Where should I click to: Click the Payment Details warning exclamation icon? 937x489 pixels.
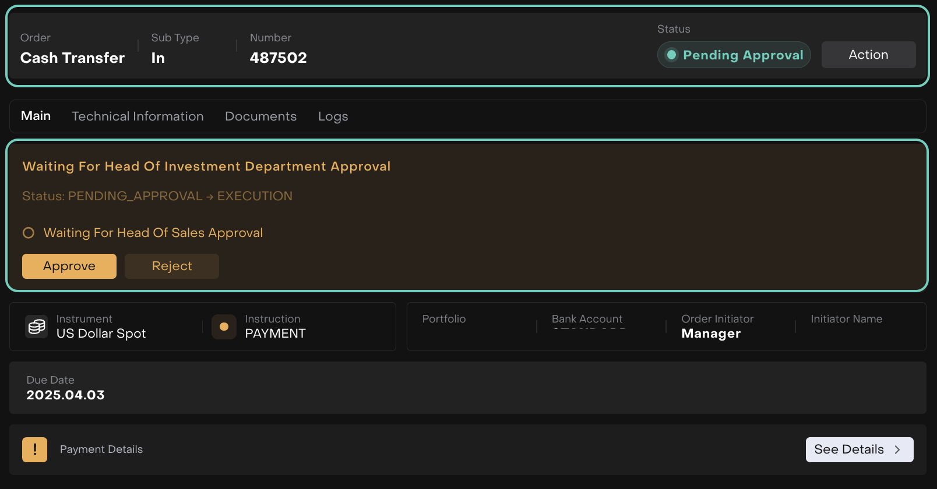click(x=35, y=449)
